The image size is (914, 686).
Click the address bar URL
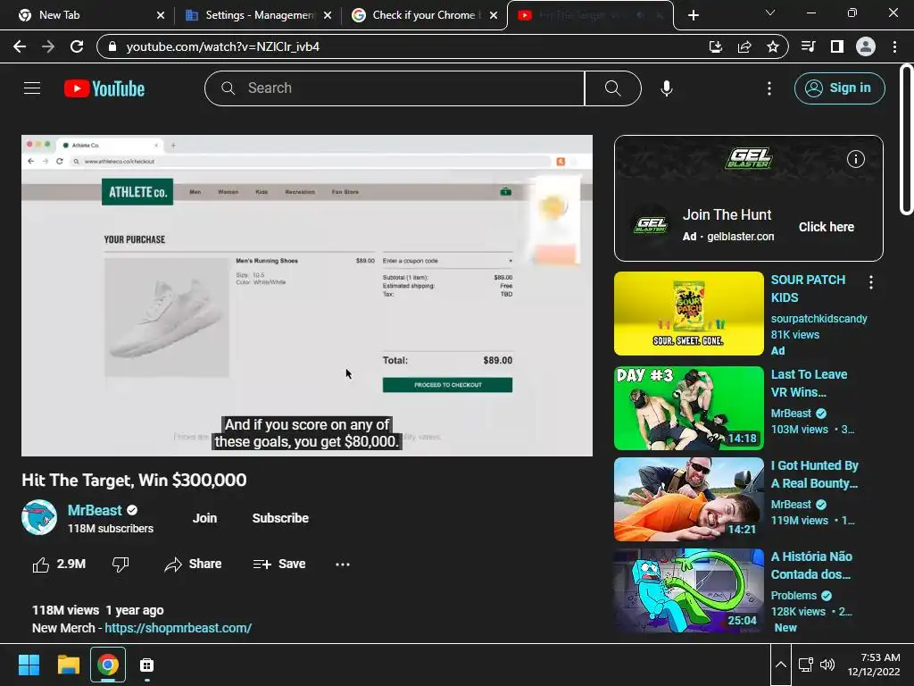point(222,46)
